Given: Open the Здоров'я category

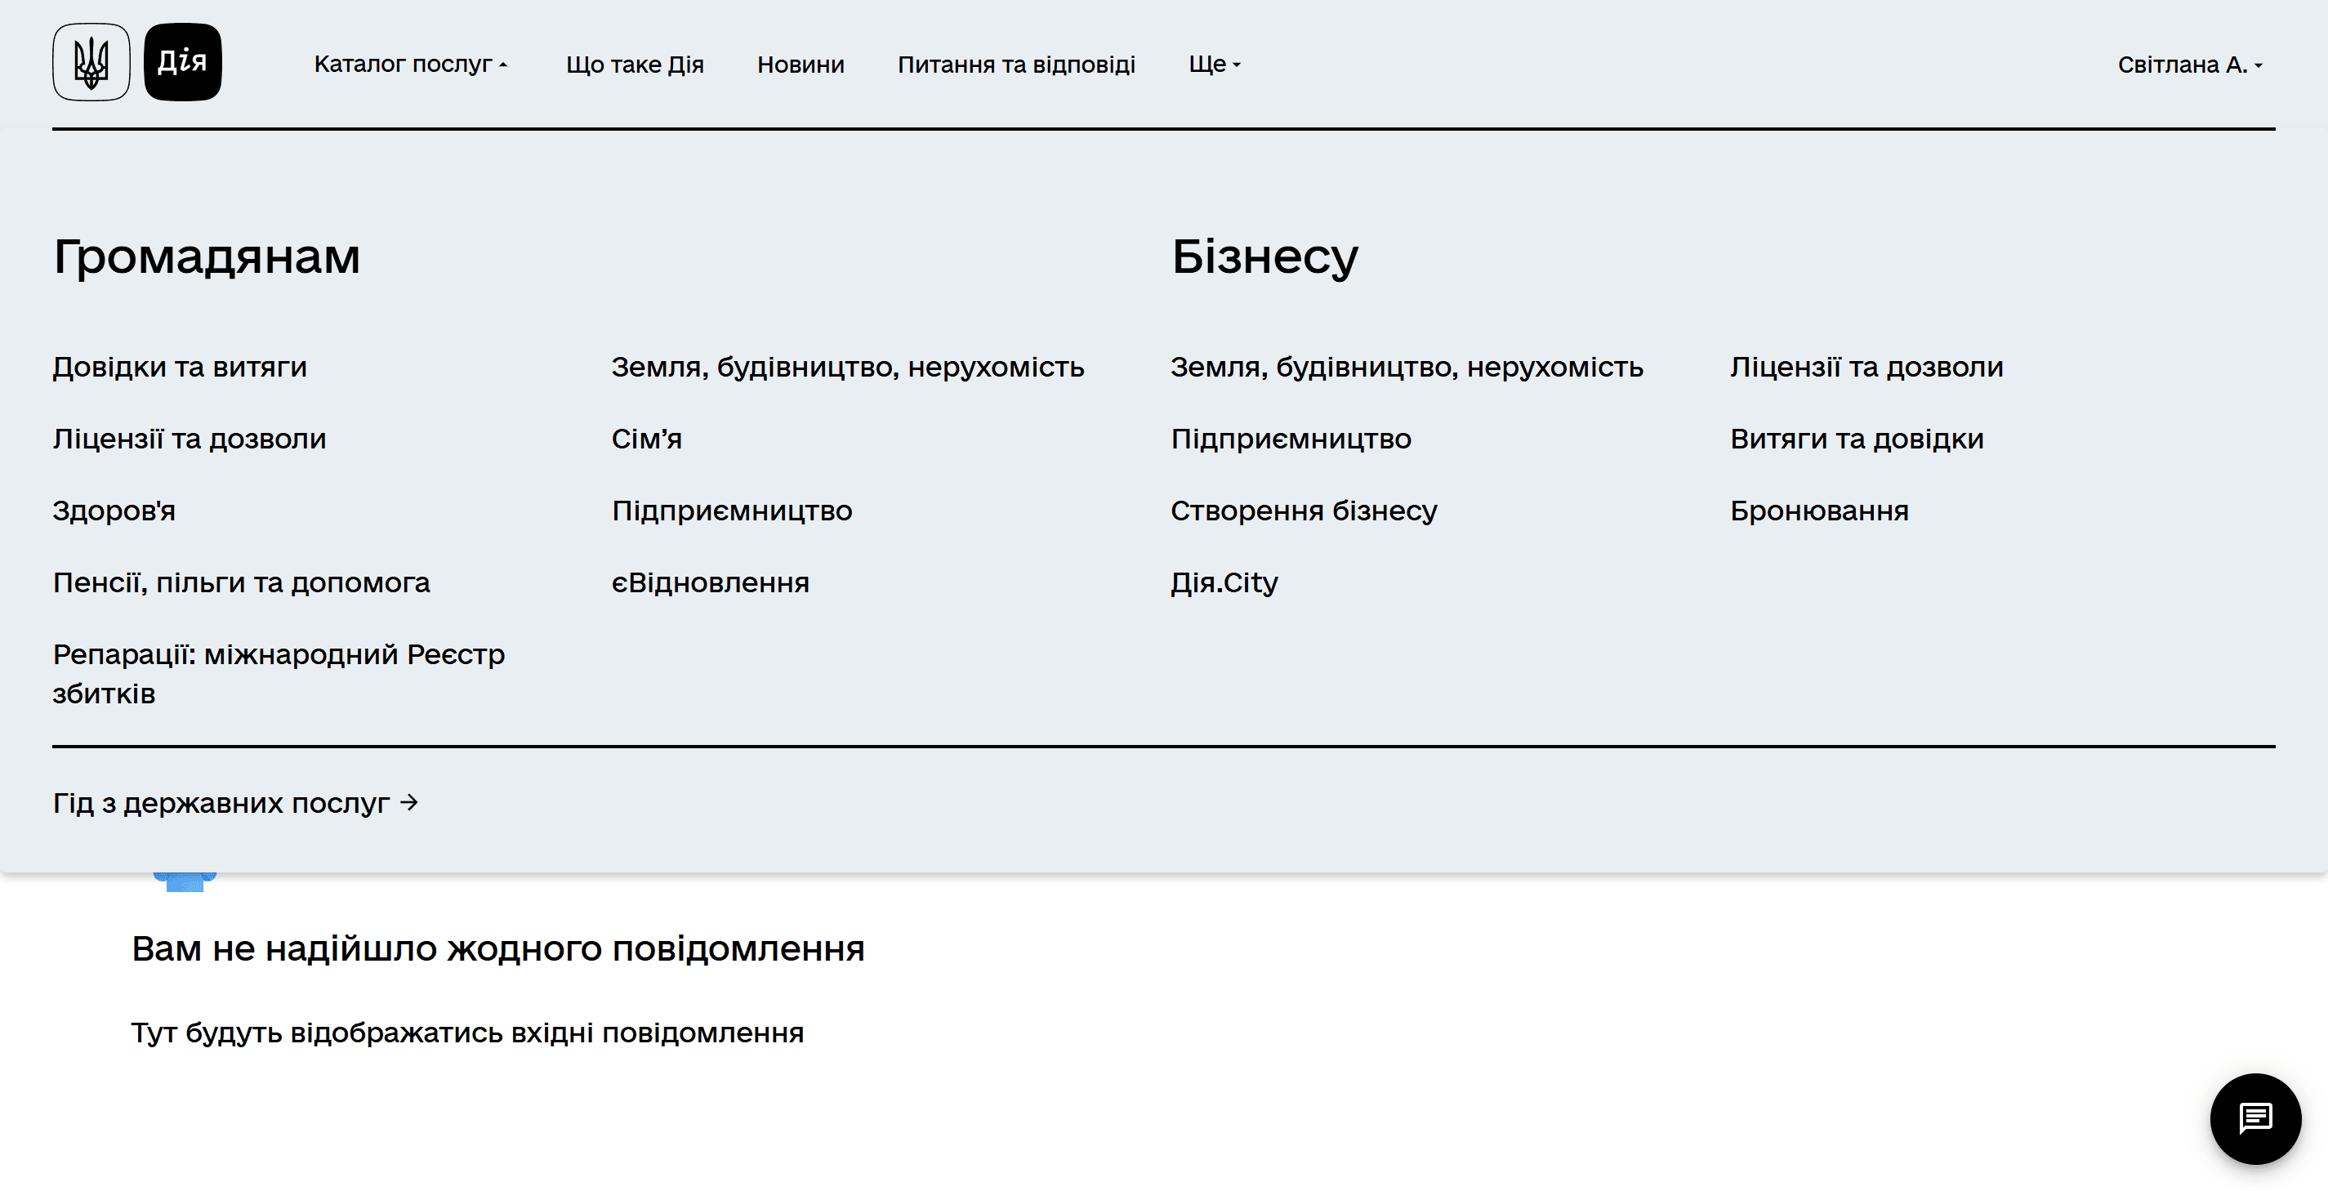Looking at the screenshot, I should [114, 511].
